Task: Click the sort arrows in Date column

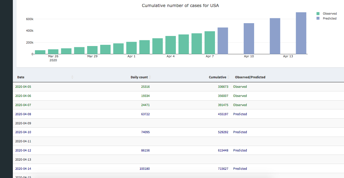Action: point(72,77)
